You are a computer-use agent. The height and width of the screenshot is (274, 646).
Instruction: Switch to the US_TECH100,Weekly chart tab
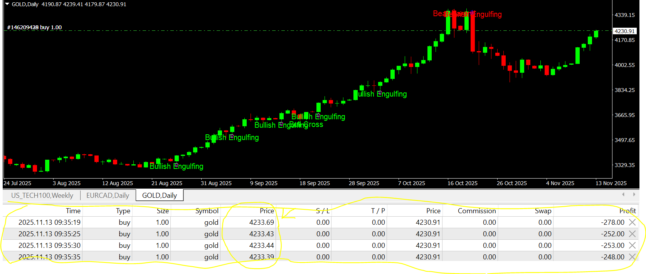(x=42, y=195)
